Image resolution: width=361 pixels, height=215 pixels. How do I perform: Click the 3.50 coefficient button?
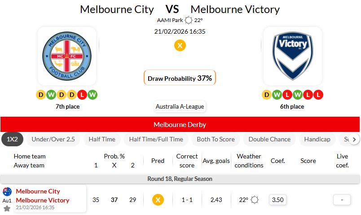pos(278,200)
